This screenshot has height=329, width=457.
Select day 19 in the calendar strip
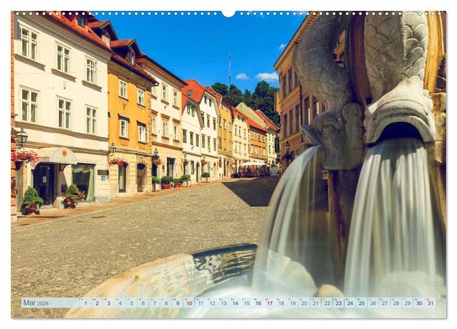pyautogui.click(x=293, y=303)
